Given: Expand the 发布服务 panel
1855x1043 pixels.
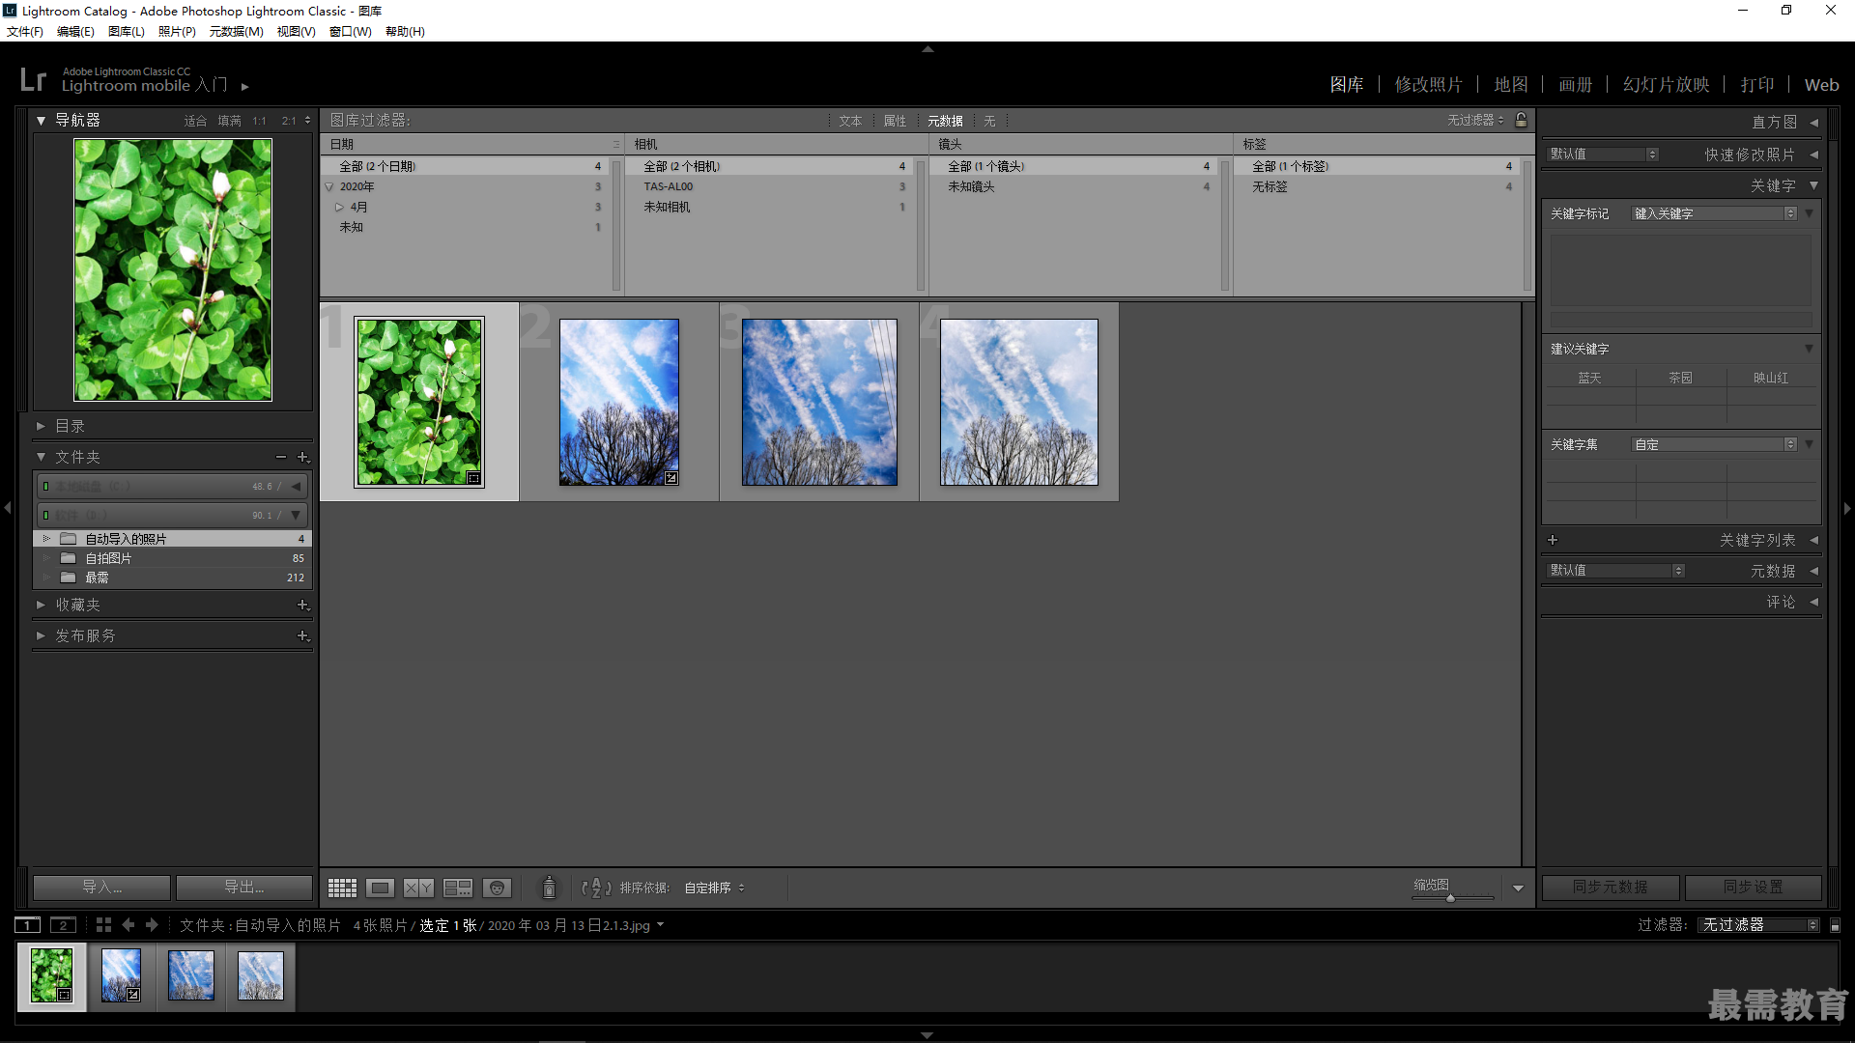Looking at the screenshot, I should click(42, 635).
